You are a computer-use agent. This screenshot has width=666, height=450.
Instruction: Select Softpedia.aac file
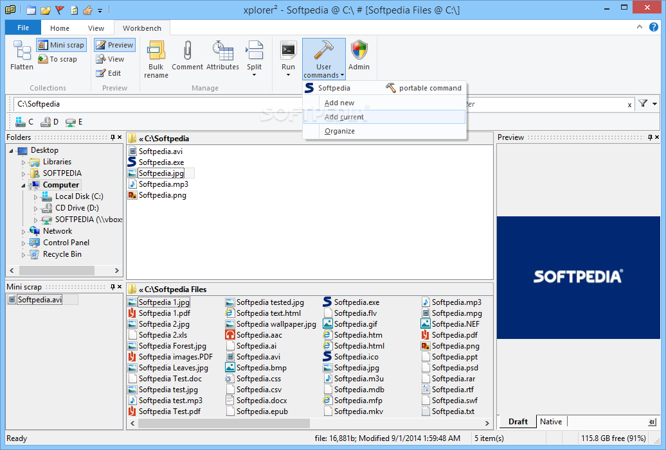[x=259, y=335]
